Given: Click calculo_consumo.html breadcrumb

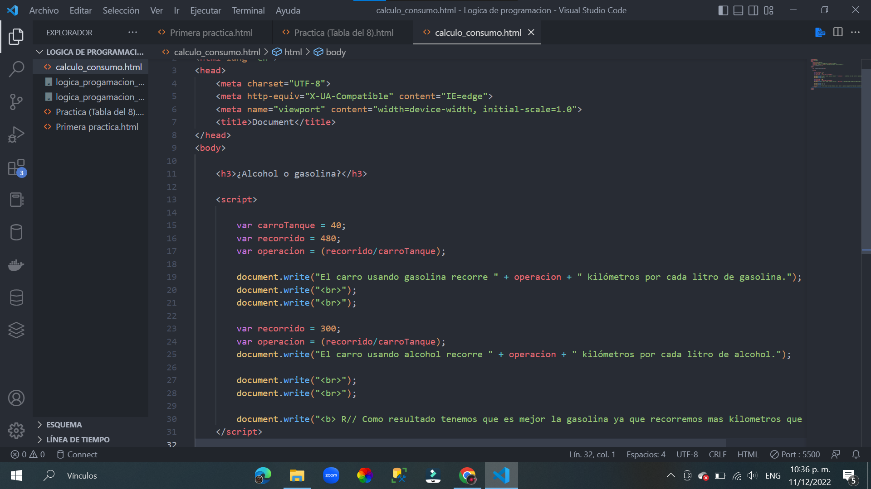Looking at the screenshot, I should click(211, 52).
